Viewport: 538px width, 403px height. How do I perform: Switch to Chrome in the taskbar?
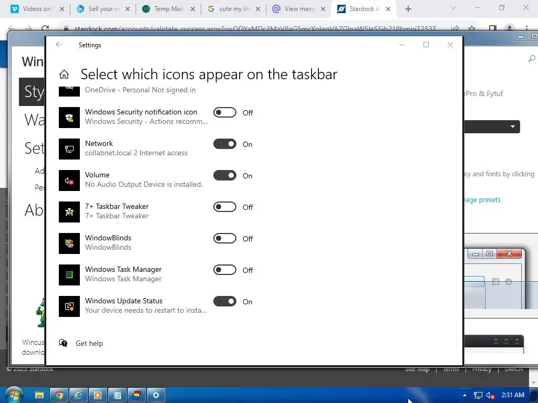pos(59,395)
